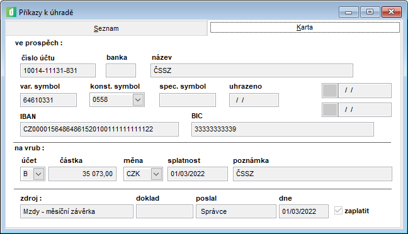
Task: Focus the var. symbol field 64610331
Action: tap(48, 100)
